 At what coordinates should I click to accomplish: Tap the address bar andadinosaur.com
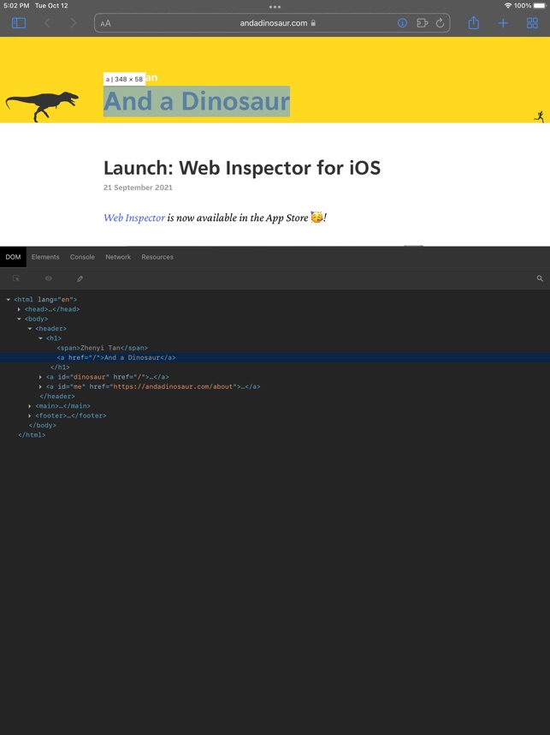(272, 23)
